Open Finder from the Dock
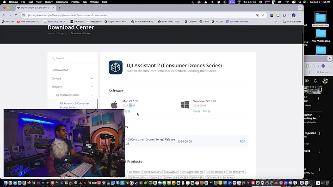The image size is (333, 187). point(6,183)
